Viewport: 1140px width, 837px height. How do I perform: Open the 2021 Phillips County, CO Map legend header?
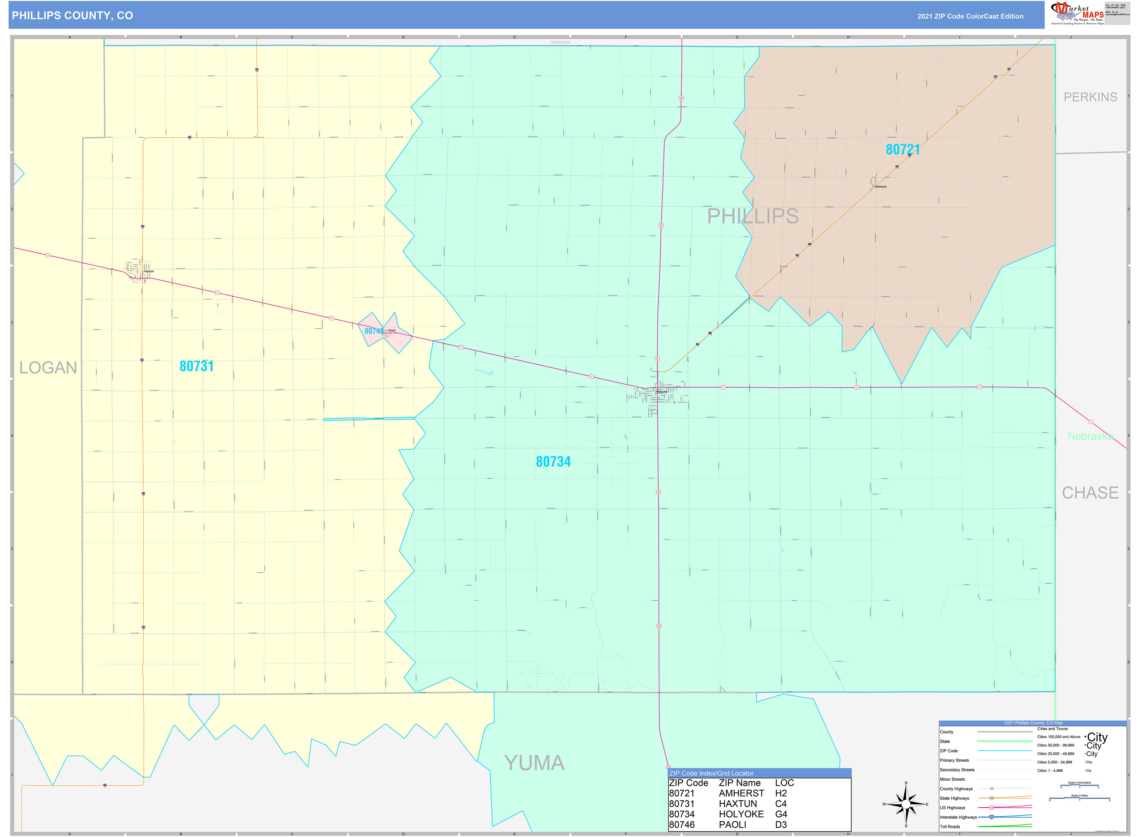tap(1034, 723)
